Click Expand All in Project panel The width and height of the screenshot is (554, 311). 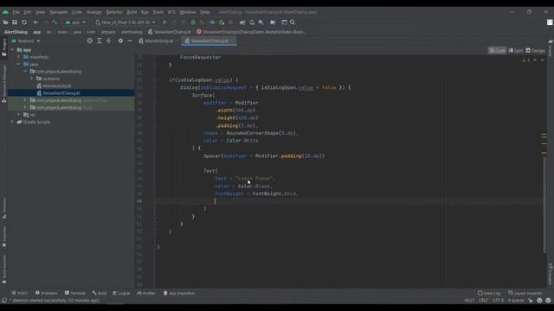coord(100,41)
